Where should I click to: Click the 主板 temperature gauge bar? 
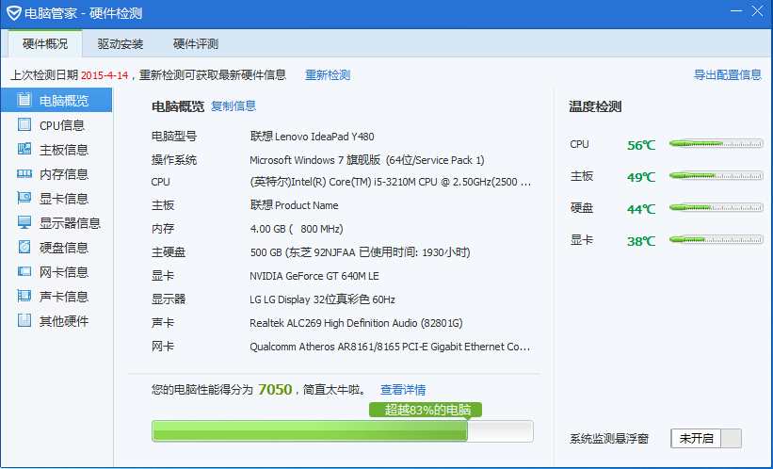pos(716,175)
